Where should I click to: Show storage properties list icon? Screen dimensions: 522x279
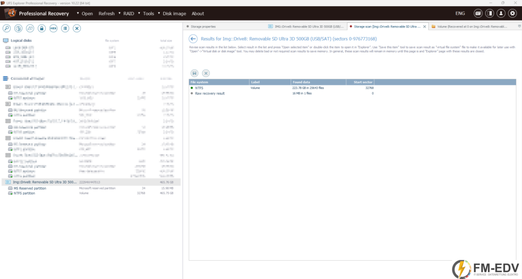click(x=65, y=28)
